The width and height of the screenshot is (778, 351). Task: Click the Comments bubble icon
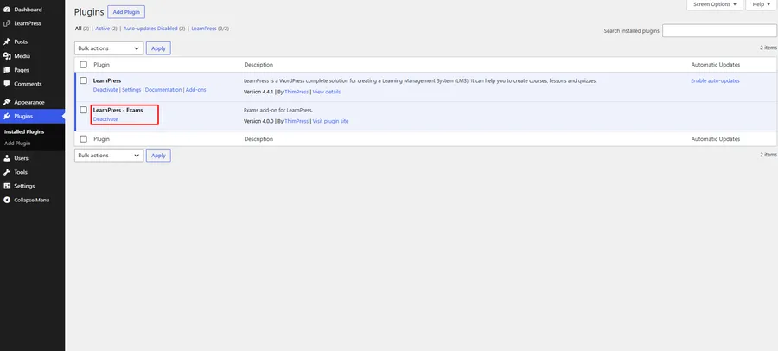click(7, 84)
